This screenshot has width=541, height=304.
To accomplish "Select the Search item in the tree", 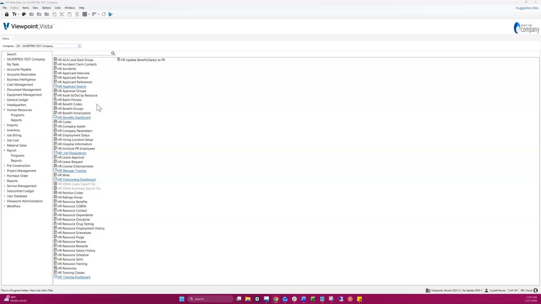I will pyautogui.click(x=11, y=54).
